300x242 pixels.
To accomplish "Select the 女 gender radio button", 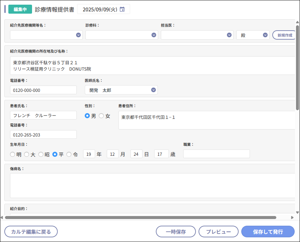I will coord(101,116).
